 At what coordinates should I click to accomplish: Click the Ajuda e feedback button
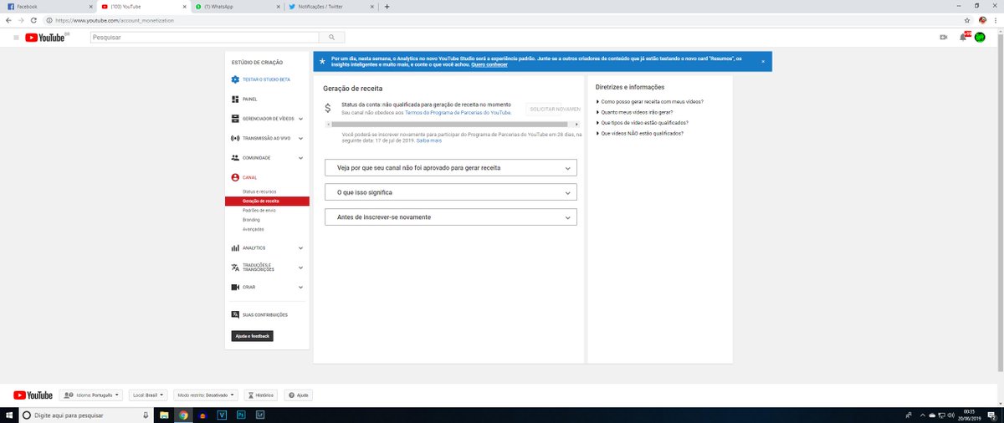tap(253, 336)
